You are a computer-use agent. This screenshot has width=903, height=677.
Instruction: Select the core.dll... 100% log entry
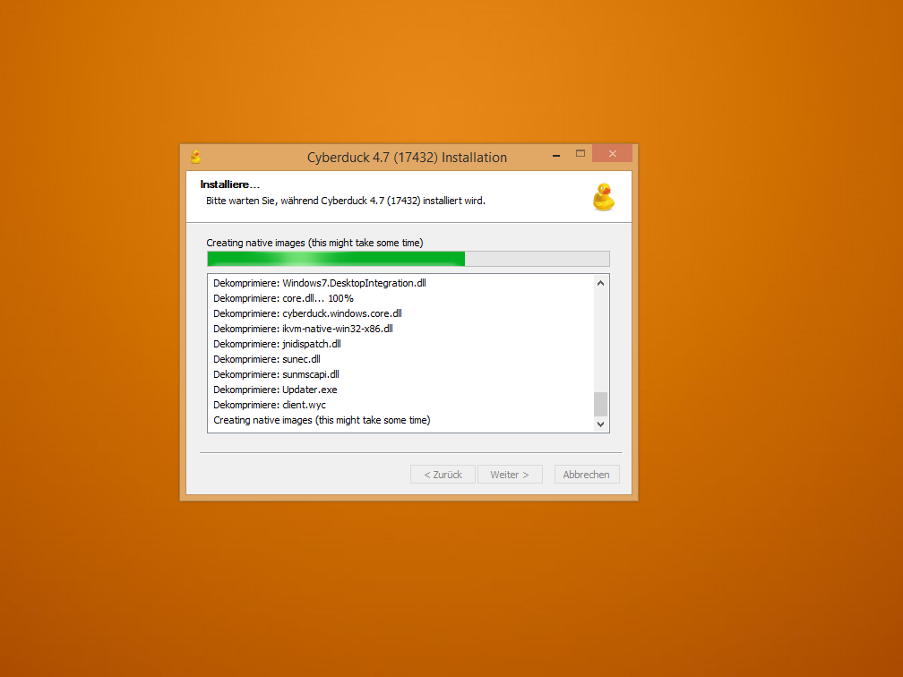point(283,298)
